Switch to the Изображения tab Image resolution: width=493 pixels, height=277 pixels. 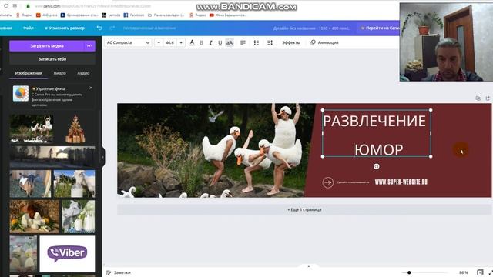[x=29, y=73]
